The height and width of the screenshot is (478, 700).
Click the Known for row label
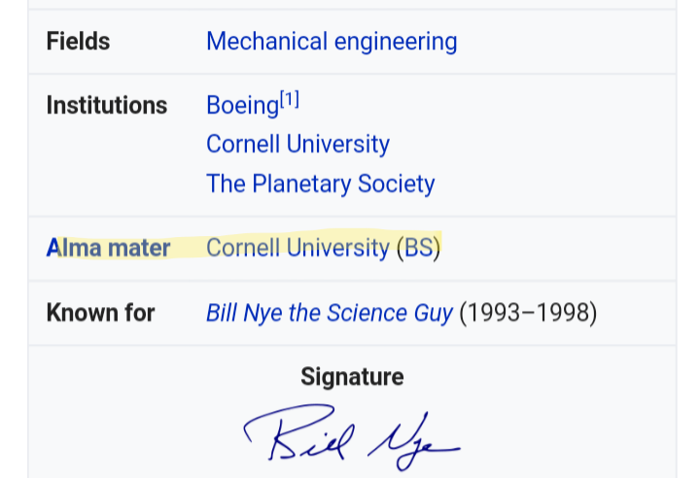pyautogui.click(x=100, y=313)
